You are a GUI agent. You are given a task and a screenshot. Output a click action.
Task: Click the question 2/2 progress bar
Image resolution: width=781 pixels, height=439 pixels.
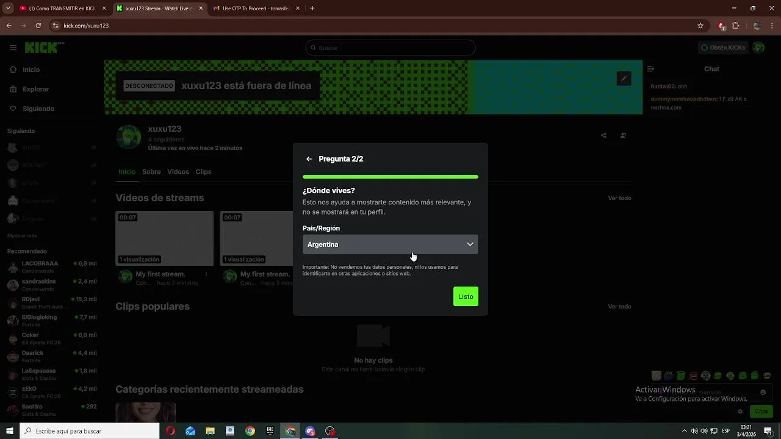pos(390,177)
